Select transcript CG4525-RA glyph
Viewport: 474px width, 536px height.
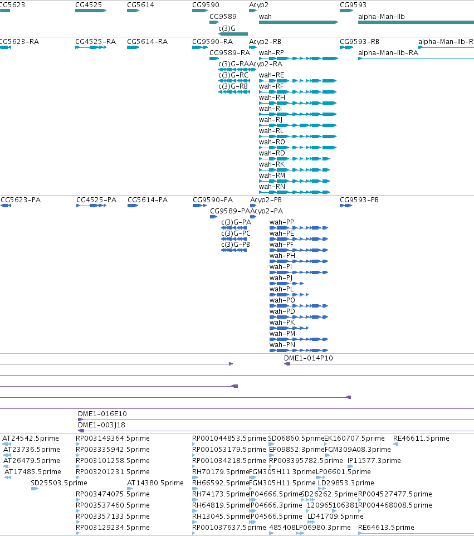point(91,47)
